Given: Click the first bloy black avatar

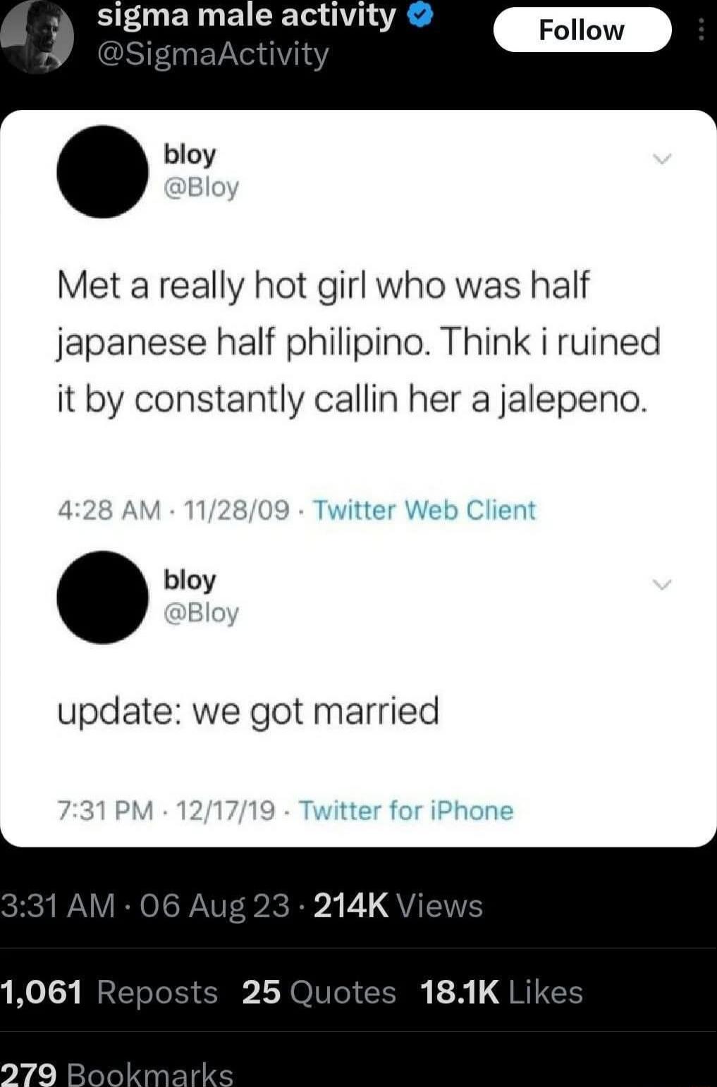Looking at the screenshot, I should point(103,171).
